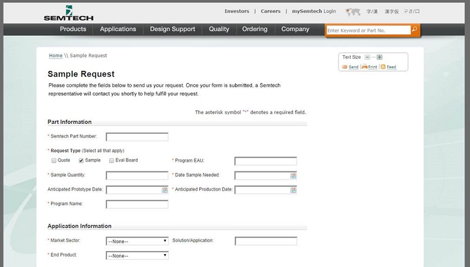Image resolution: width=470 pixels, height=267 pixels.
Task: Click the mySemtech Login link
Action: coord(314,11)
